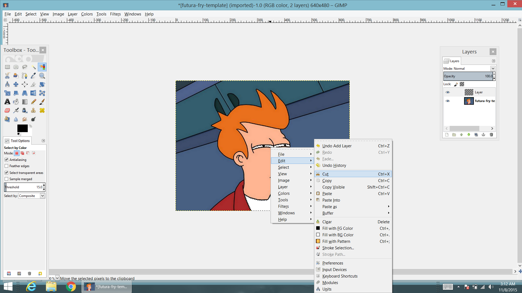Open Filters in the top menu bar
This screenshot has height=293, width=522.
point(115,14)
